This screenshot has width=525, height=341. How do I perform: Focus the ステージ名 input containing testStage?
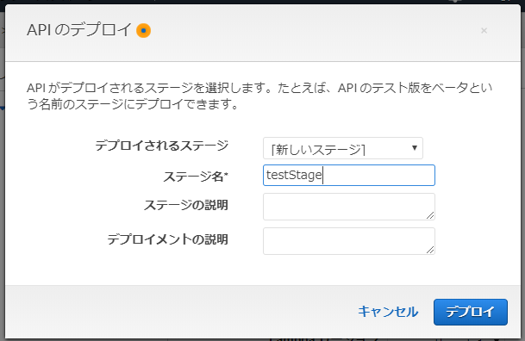[x=349, y=175]
